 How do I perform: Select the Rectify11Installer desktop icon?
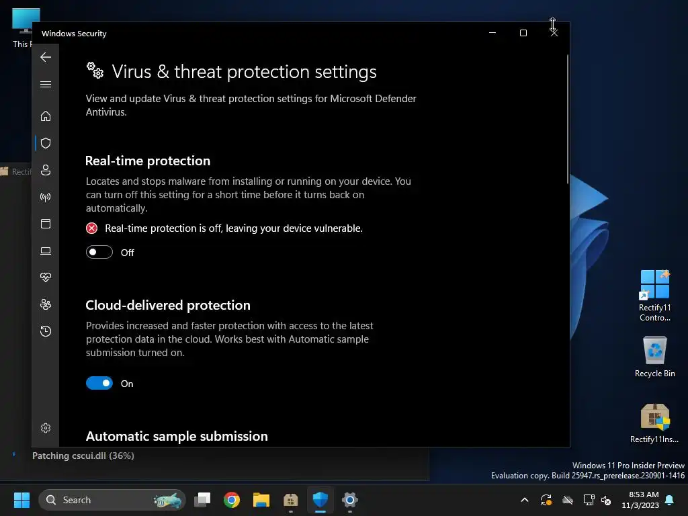click(x=654, y=423)
